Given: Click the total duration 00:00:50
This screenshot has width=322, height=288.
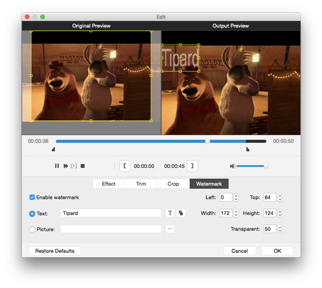Looking at the screenshot, I should click(283, 141).
